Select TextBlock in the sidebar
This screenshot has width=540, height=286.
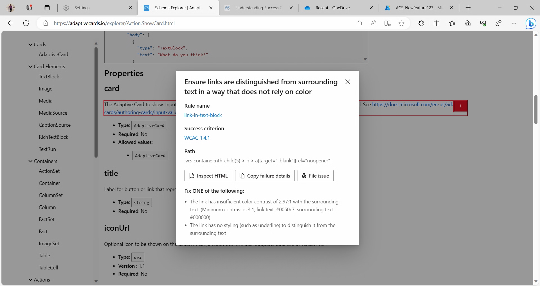49,76
